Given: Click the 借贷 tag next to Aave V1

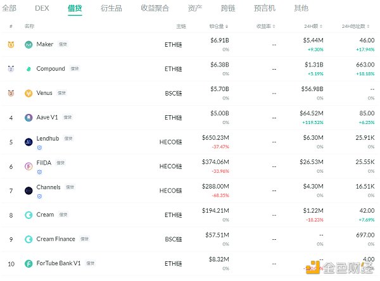Looking at the screenshot, I should tap(68, 117).
